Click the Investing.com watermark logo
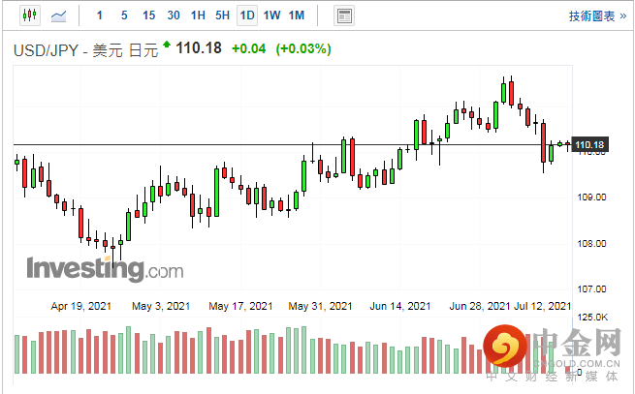The width and height of the screenshot is (635, 394). point(105,268)
